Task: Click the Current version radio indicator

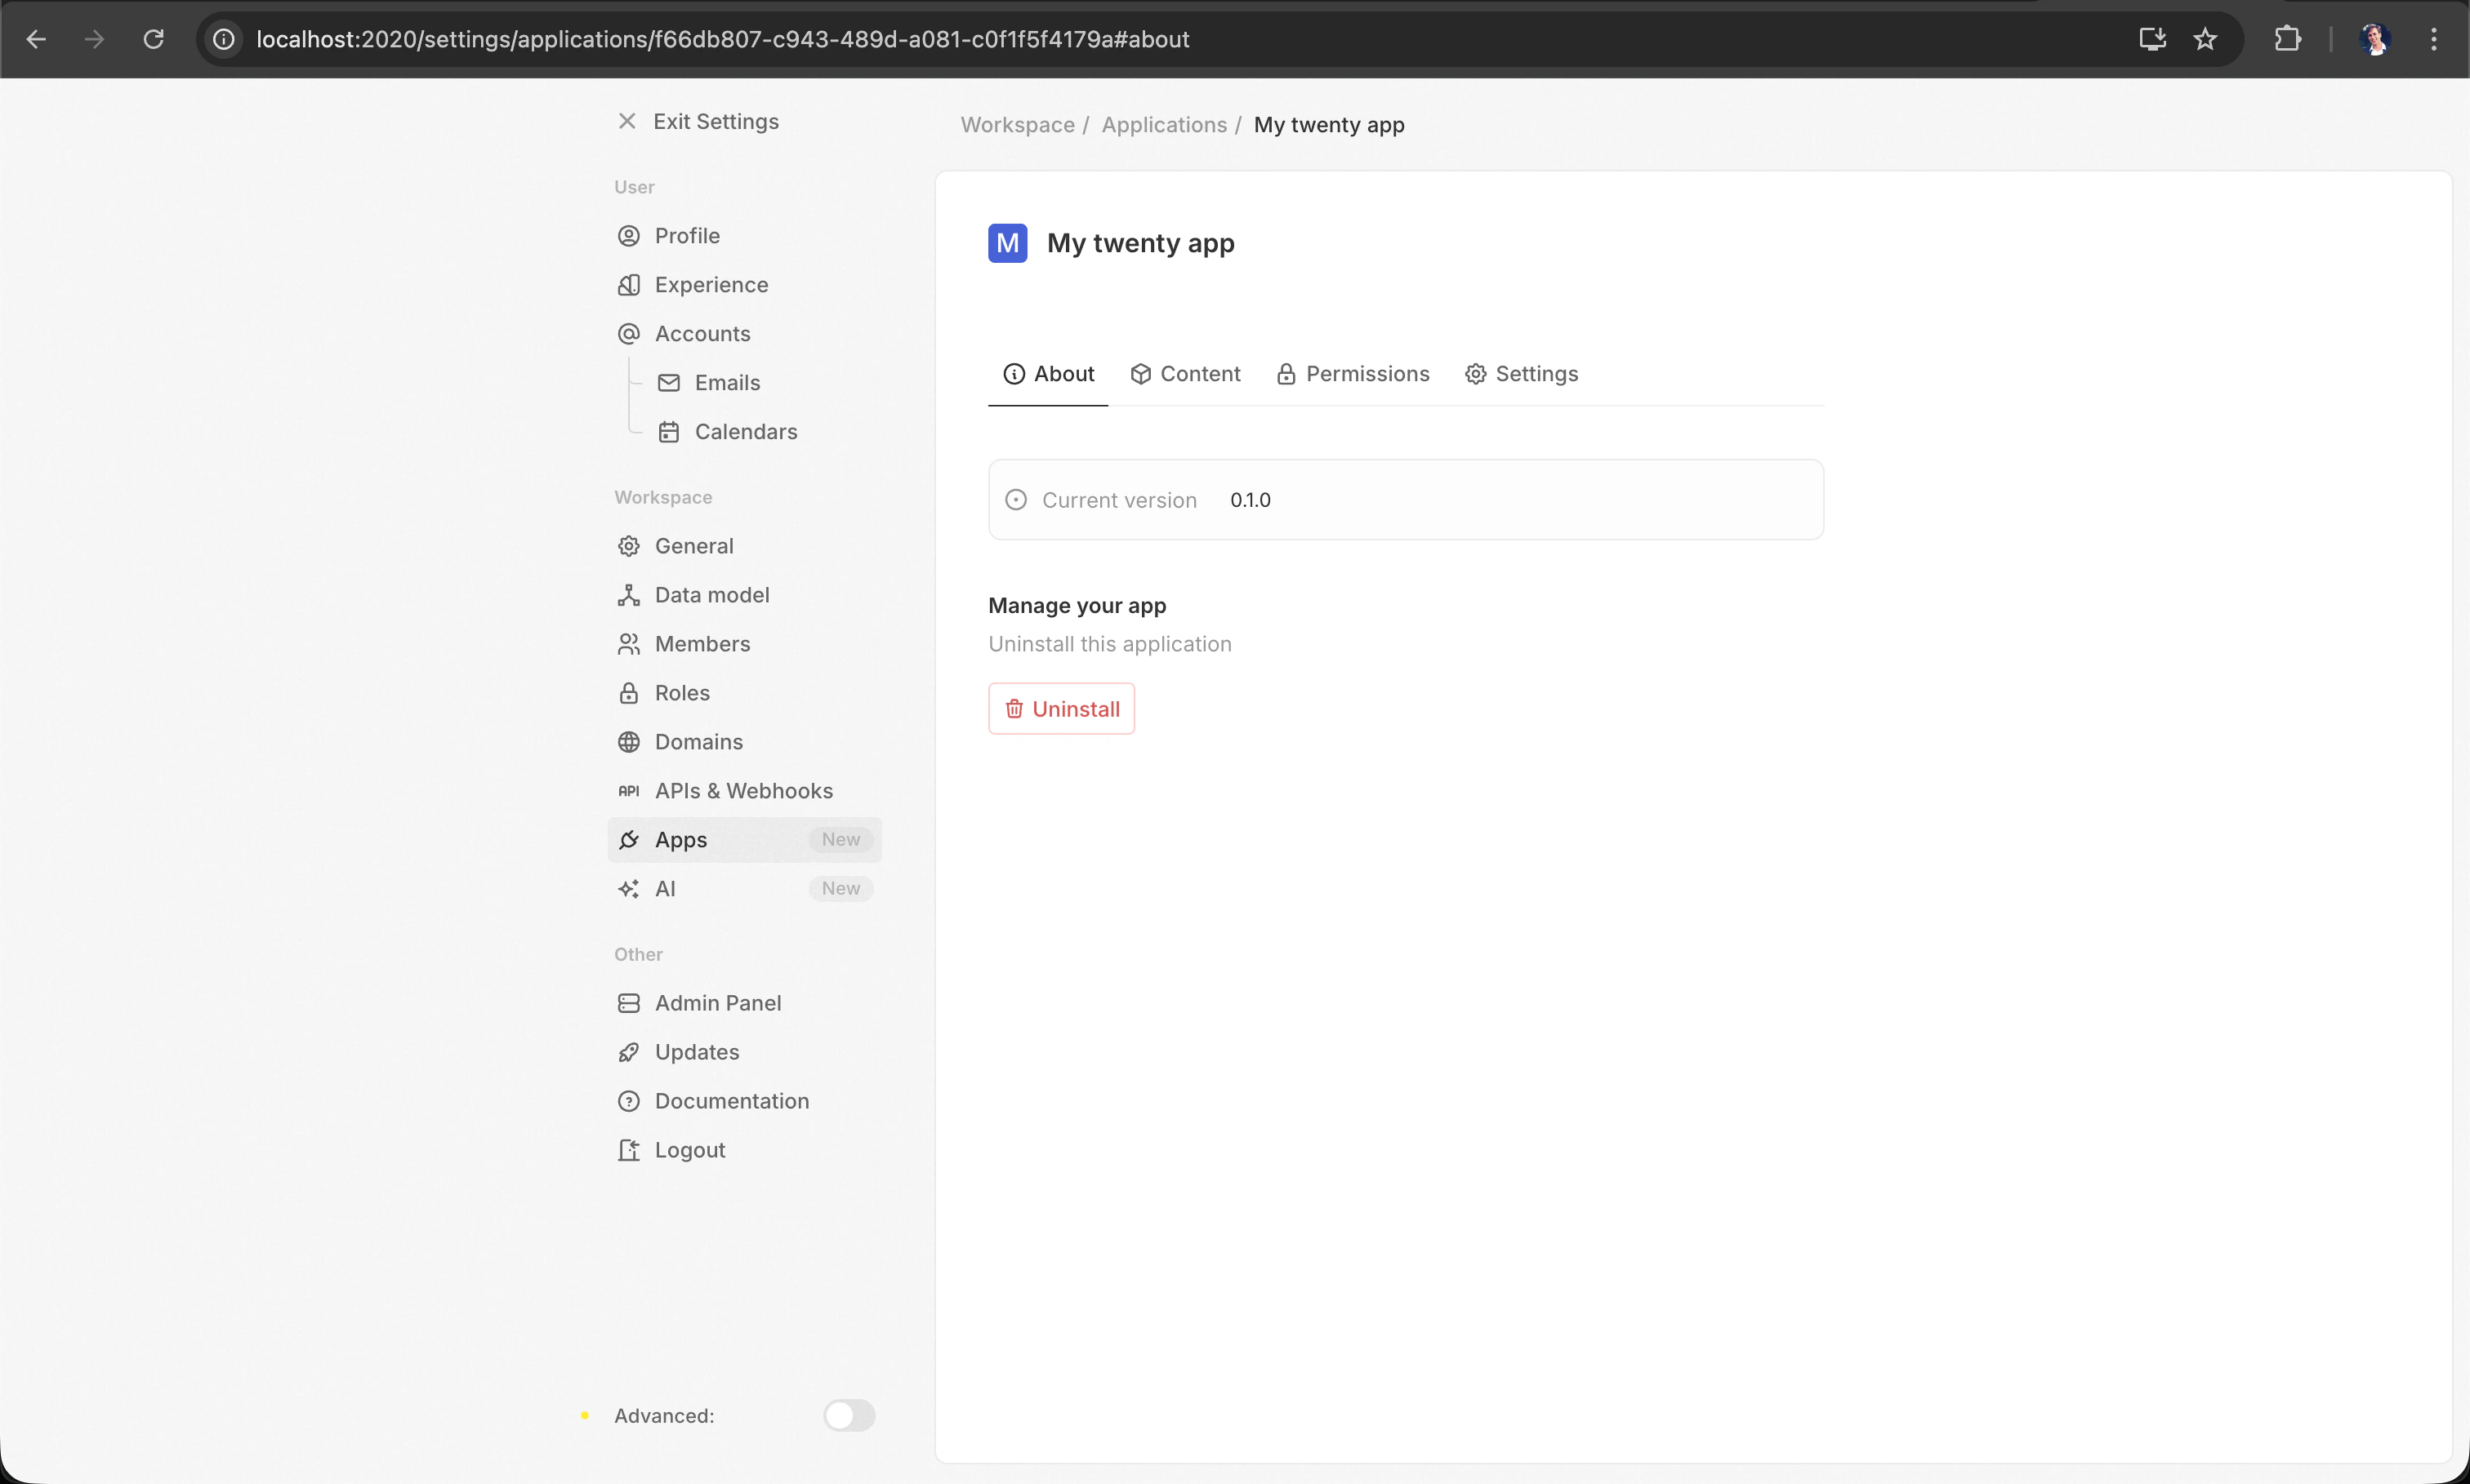Action: (1015, 499)
